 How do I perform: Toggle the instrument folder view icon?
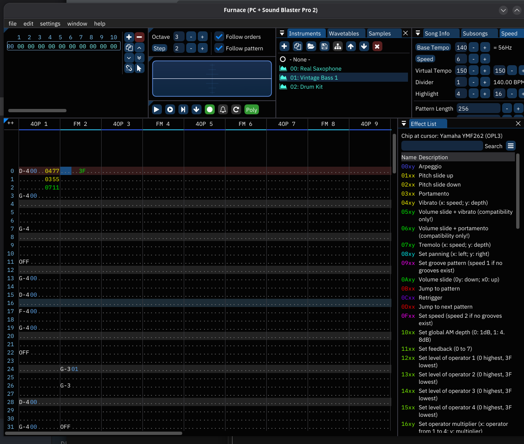tap(338, 46)
